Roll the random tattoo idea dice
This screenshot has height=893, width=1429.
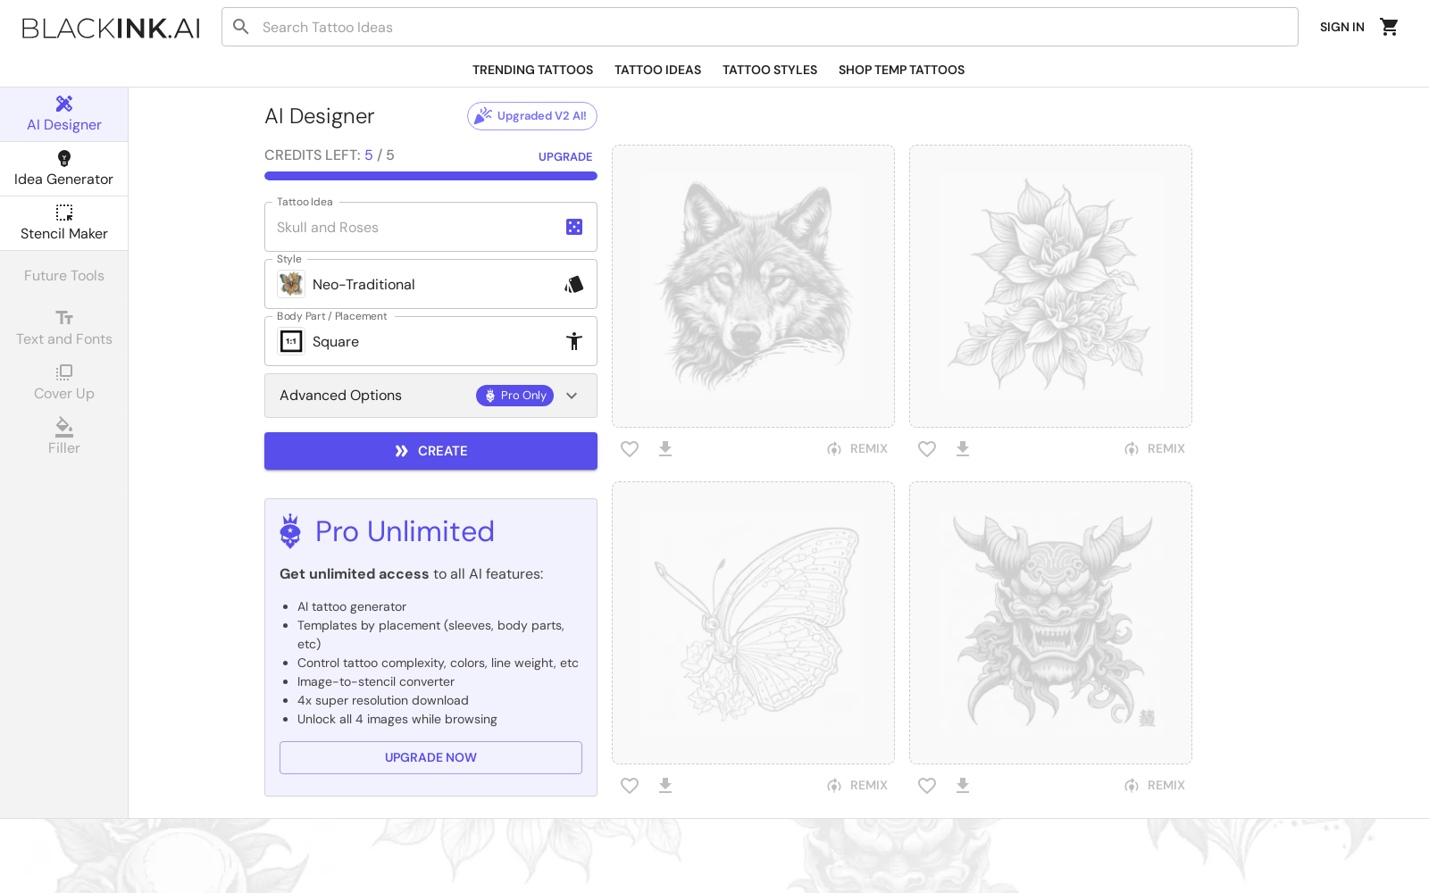574,227
